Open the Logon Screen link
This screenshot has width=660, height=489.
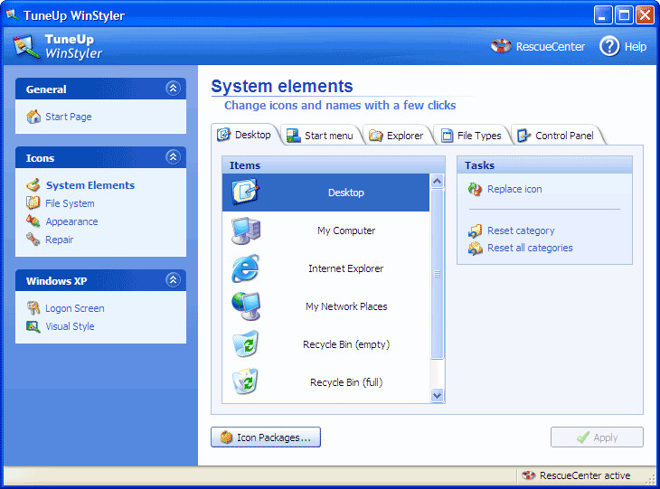[x=75, y=308]
